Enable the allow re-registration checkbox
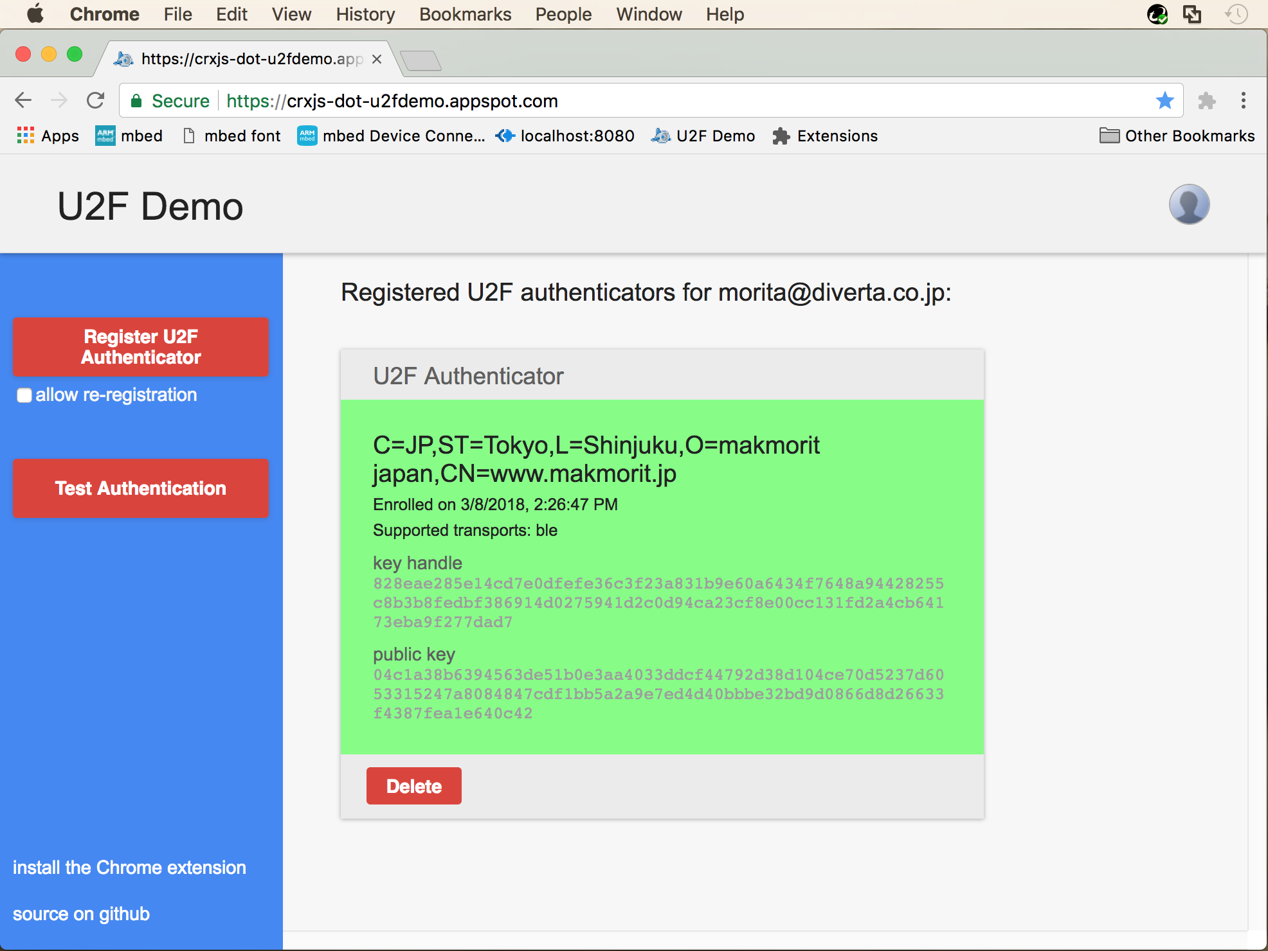This screenshot has height=951, width=1268. coord(24,396)
